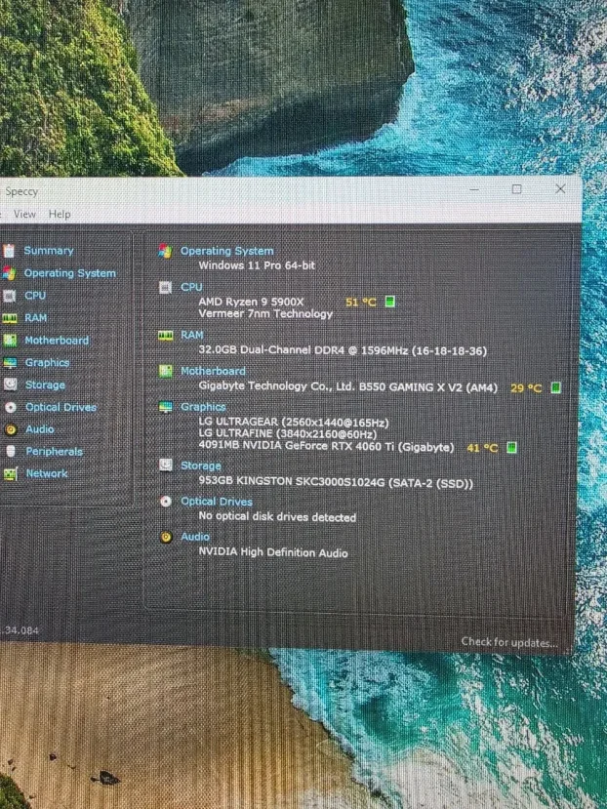Click the Graphics heading link in the summary
This screenshot has width=607, height=809.
point(203,407)
